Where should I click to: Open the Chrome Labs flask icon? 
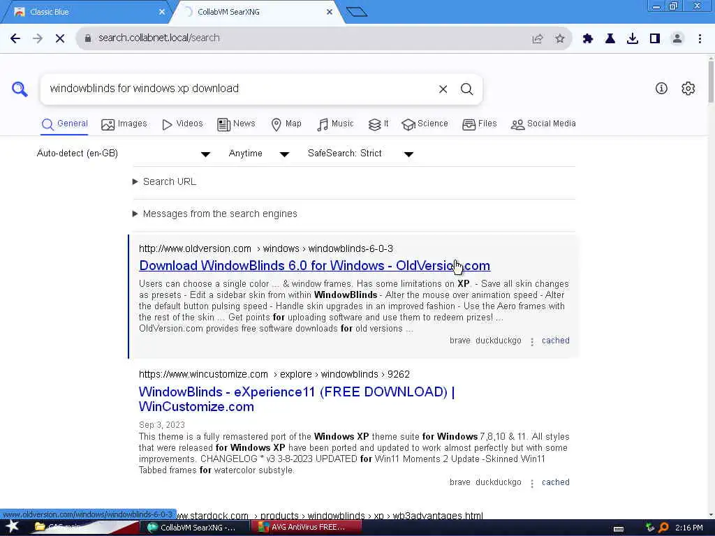[610, 39]
